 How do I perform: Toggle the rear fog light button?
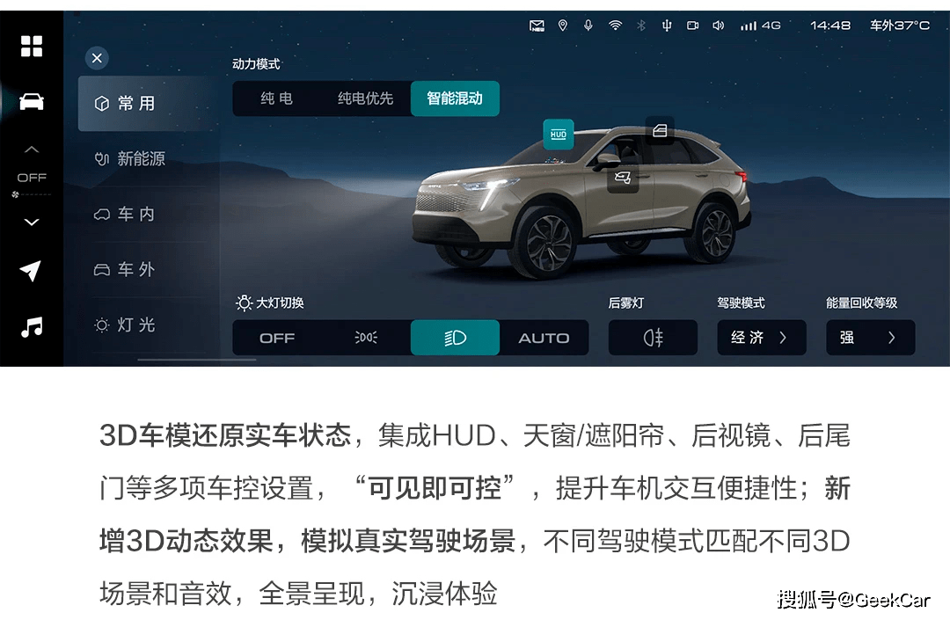point(653,337)
